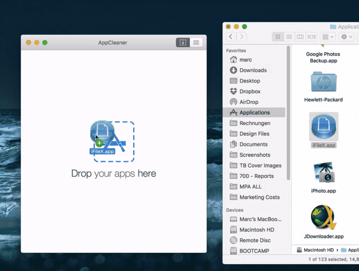Image resolution: width=359 pixels, height=271 pixels.
Task: Zoom the AppCleaner window with green button
Action: coord(45,42)
